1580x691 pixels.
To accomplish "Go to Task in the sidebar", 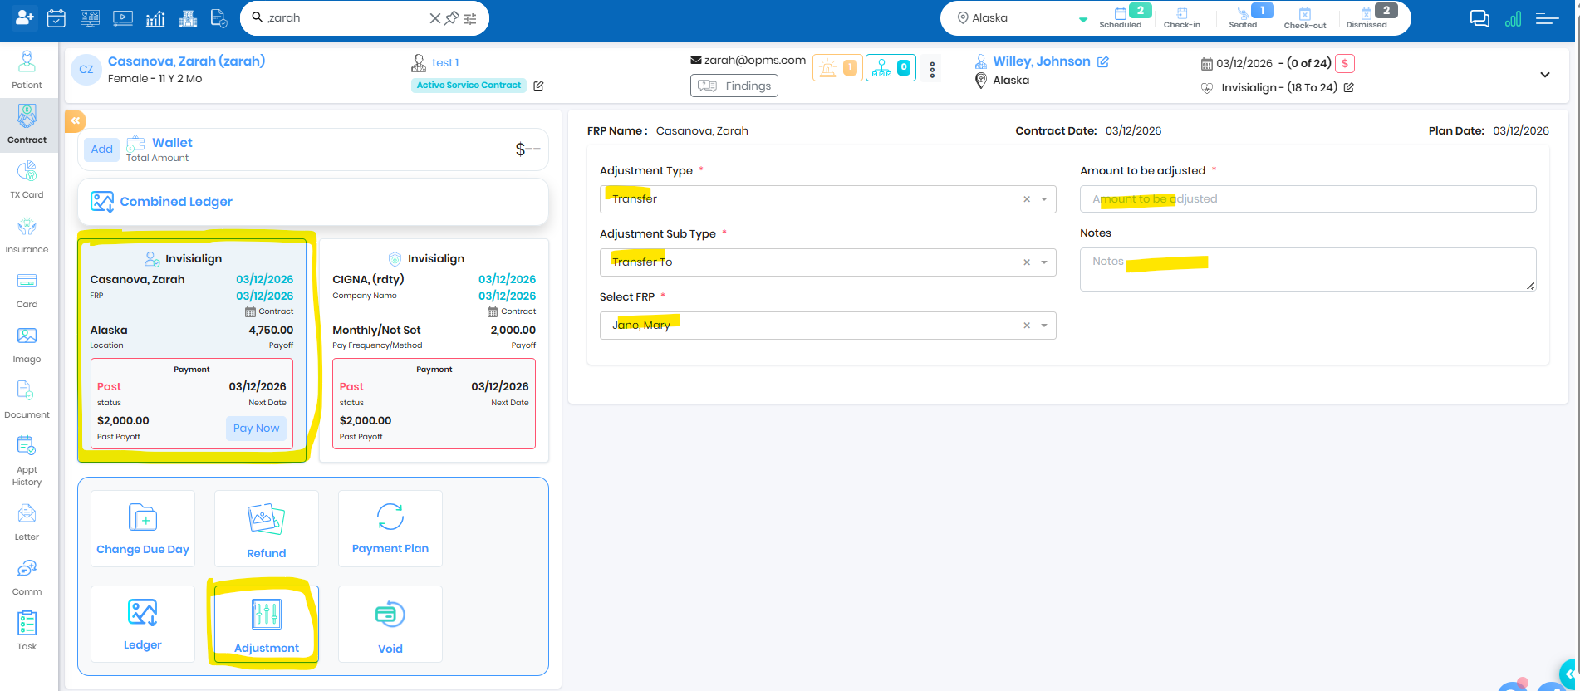I will pos(27,631).
